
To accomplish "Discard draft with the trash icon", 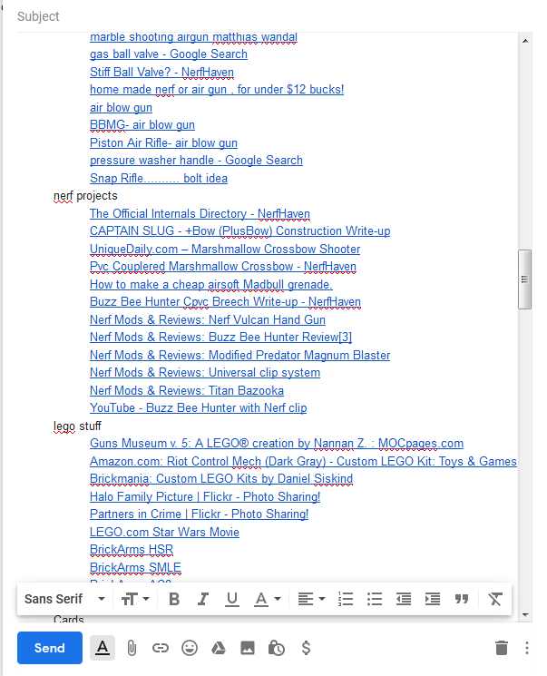I will point(502,648).
